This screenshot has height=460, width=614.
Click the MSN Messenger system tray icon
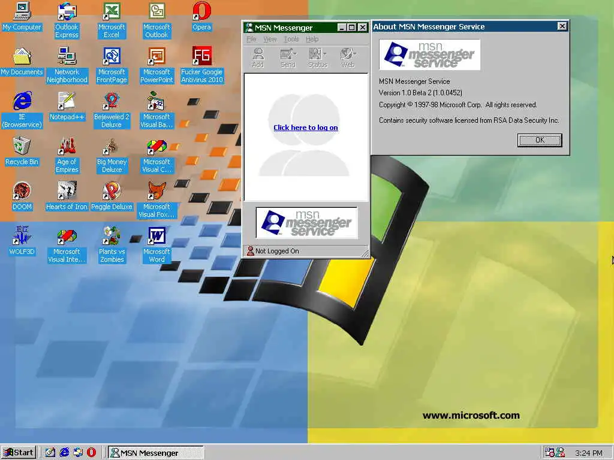(561, 453)
